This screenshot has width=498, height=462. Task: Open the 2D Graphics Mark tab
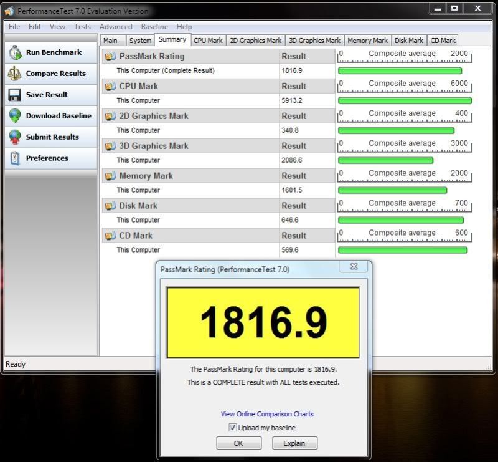coord(256,41)
